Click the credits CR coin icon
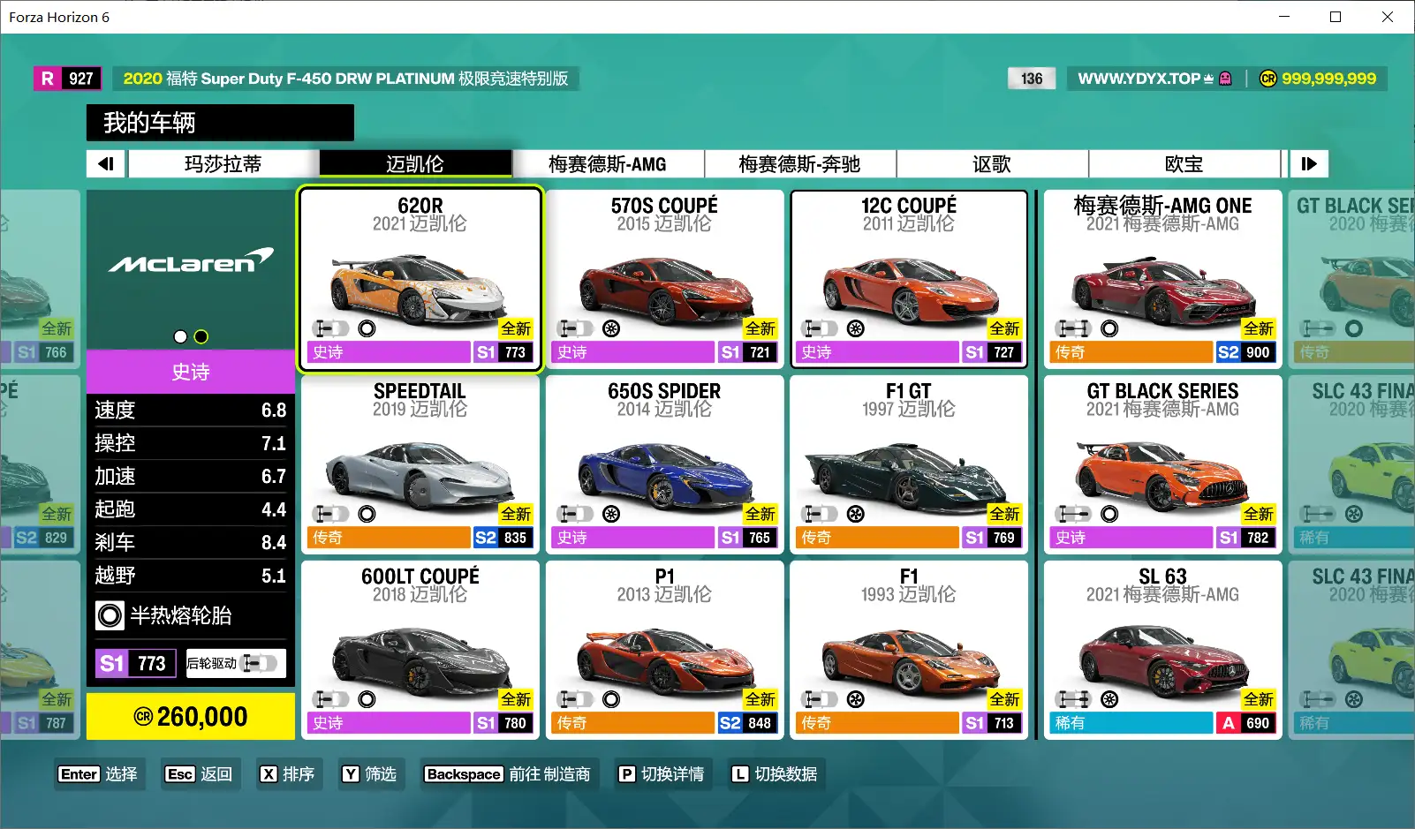 click(1268, 79)
